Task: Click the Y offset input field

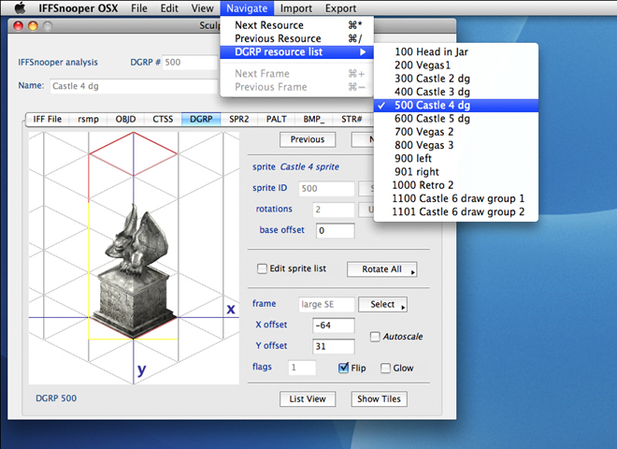Action: [334, 347]
